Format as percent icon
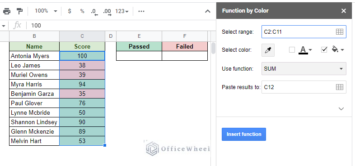 click(82, 11)
